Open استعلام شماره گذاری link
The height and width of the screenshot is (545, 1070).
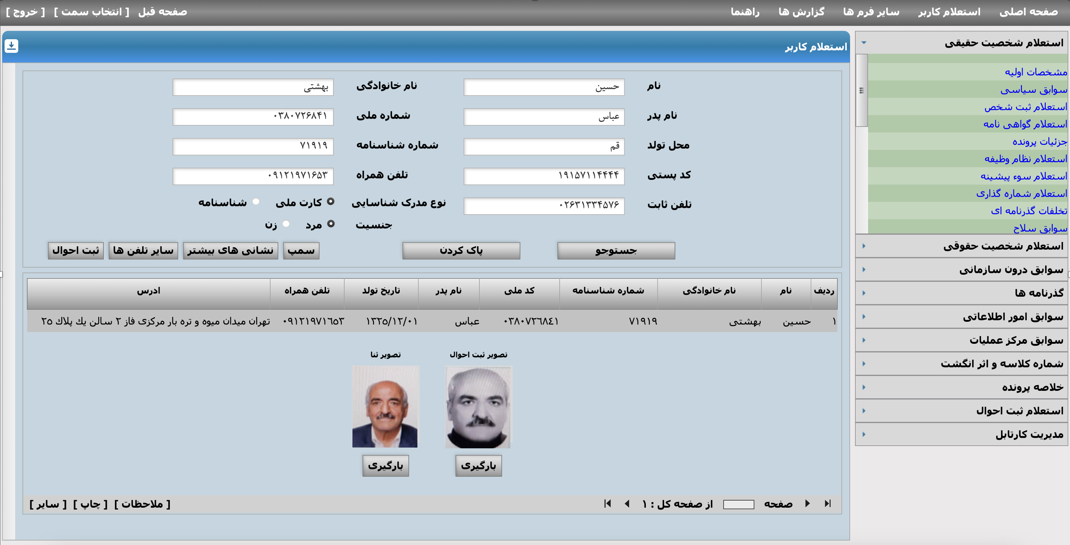(1021, 193)
